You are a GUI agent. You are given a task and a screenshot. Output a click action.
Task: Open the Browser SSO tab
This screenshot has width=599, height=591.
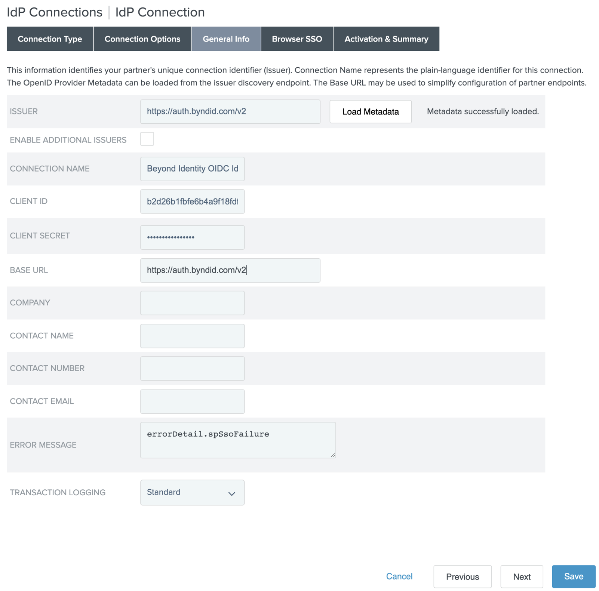[297, 39]
